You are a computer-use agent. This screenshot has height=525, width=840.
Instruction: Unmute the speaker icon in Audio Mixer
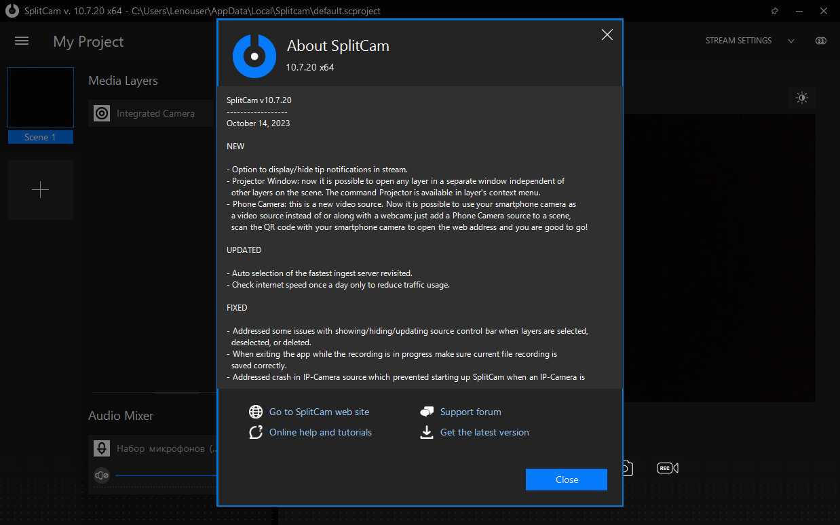point(101,475)
